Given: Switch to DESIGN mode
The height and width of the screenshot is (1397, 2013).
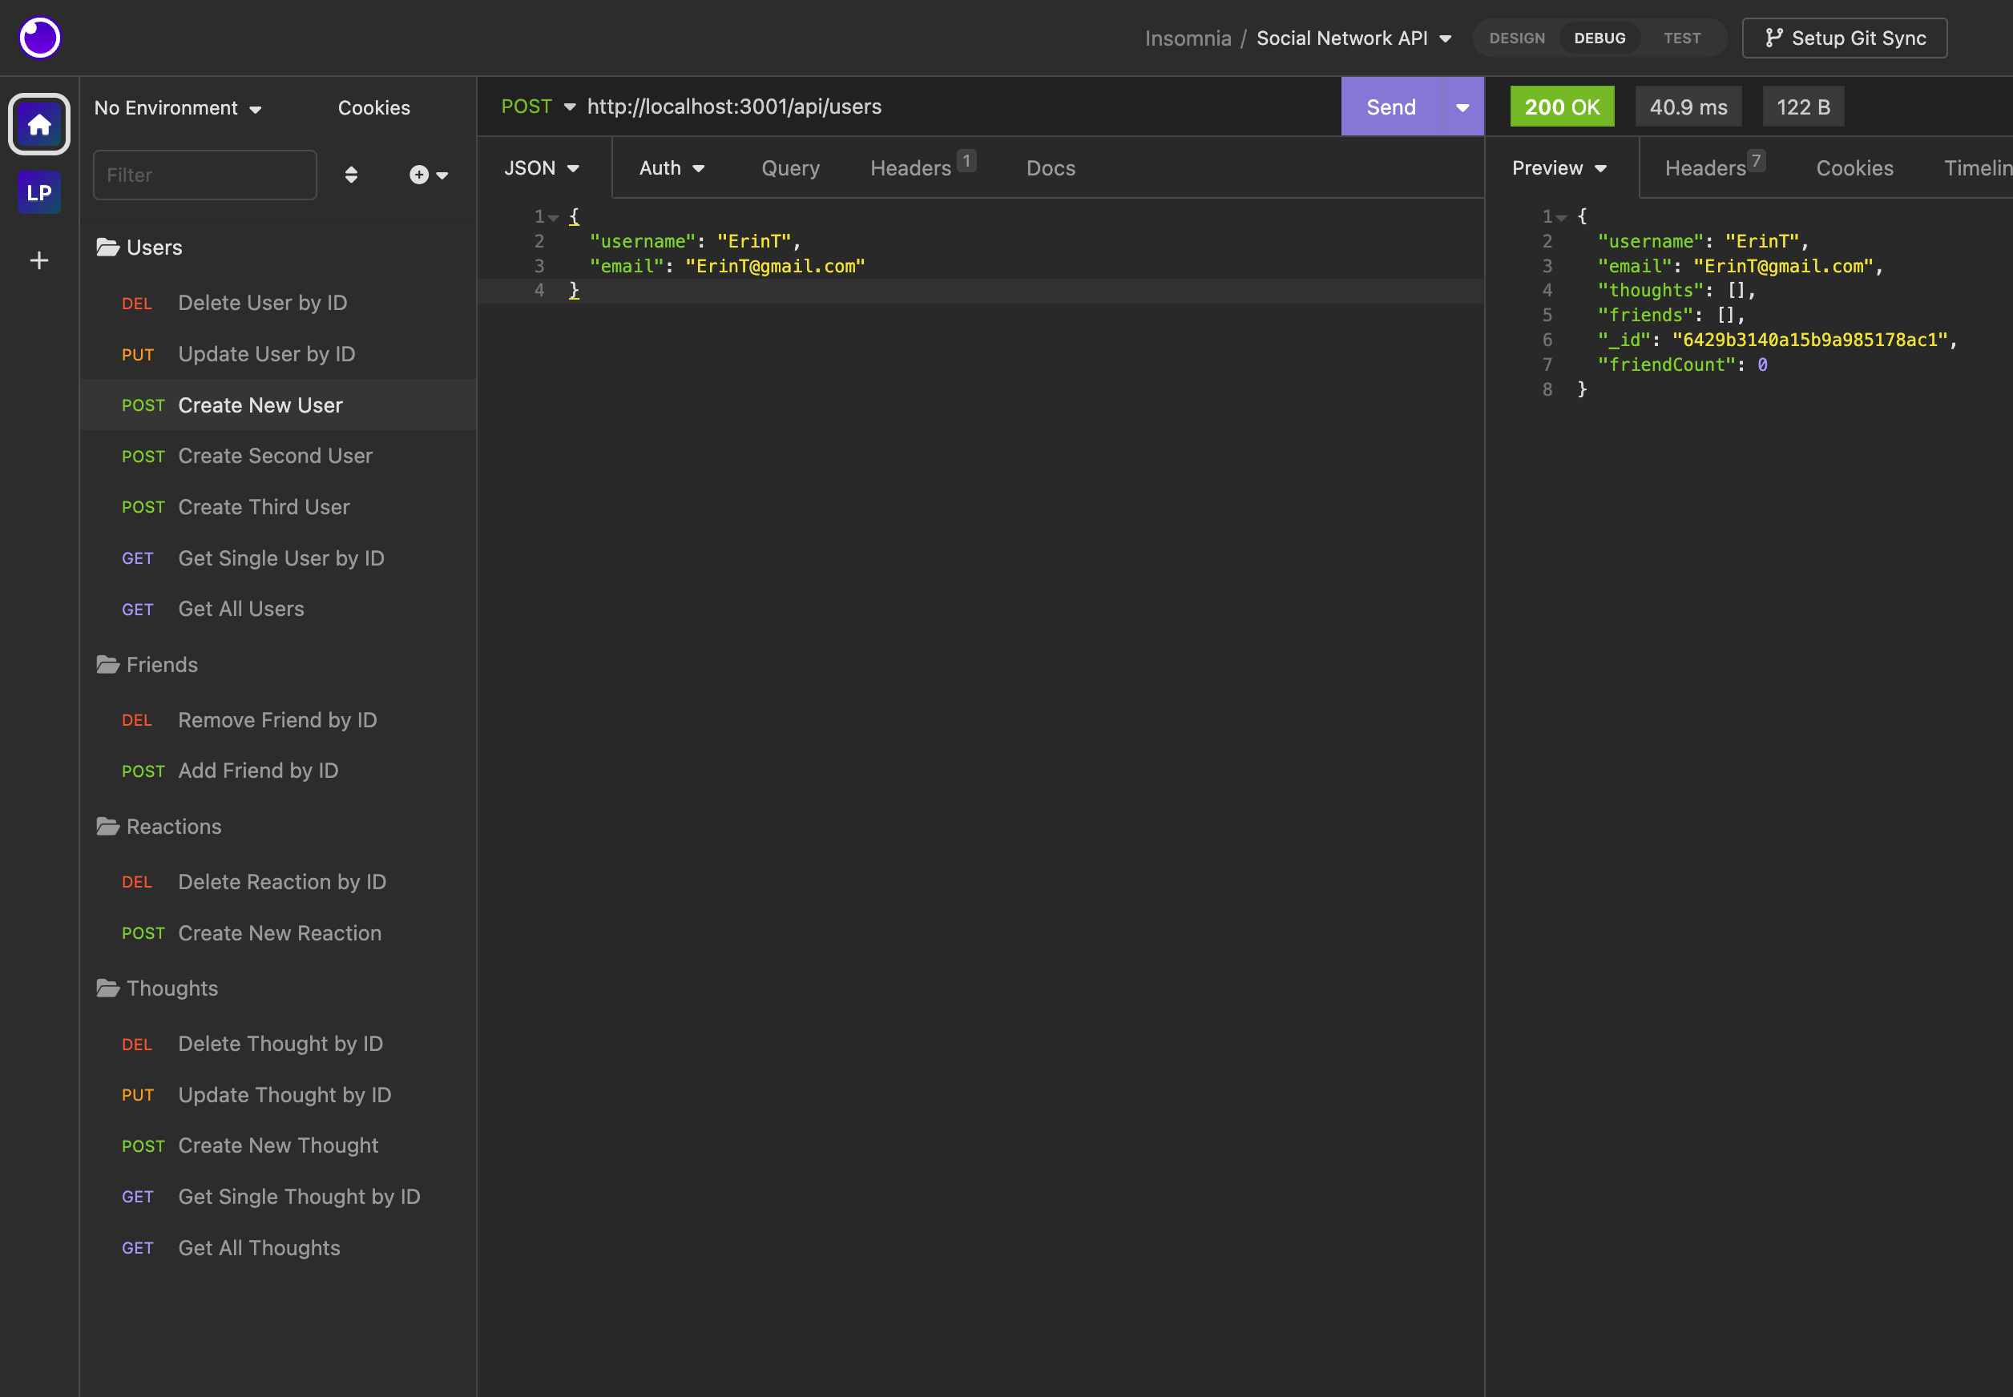Looking at the screenshot, I should click(1516, 38).
